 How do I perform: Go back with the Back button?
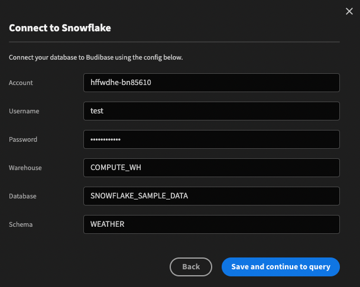[x=191, y=267]
